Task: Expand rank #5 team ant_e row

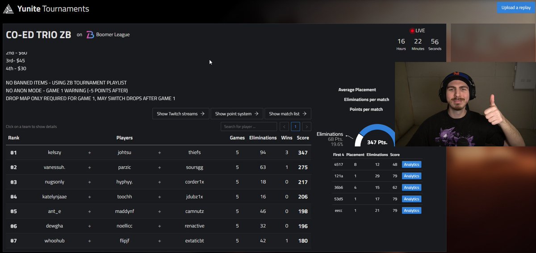Action: pos(159,212)
